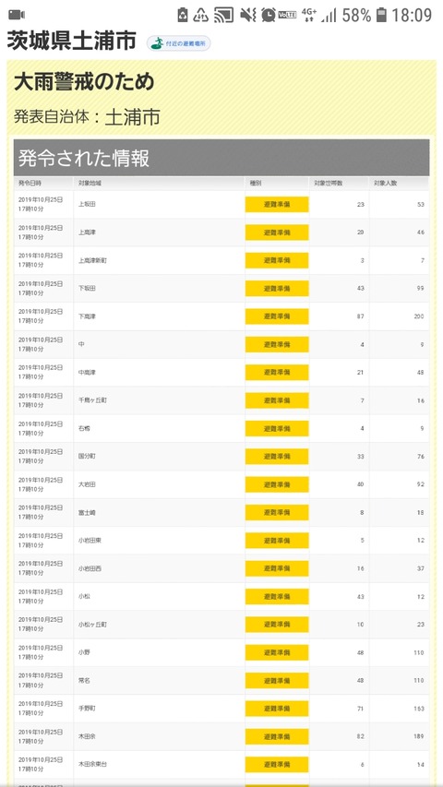
Task: Open the 付近の避難場所 nearby shelters button
Action: pos(179,43)
